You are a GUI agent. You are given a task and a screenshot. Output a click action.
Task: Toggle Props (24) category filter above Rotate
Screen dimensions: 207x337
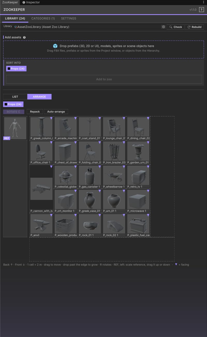(x=13, y=104)
